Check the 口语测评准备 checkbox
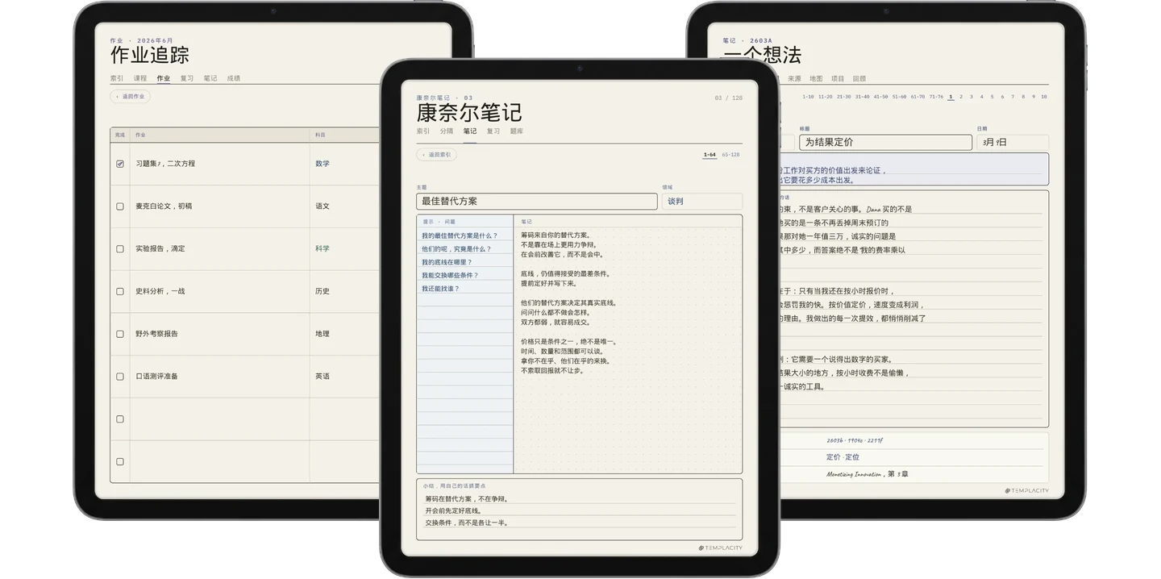 pyautogui.click(x=120, y=377)
